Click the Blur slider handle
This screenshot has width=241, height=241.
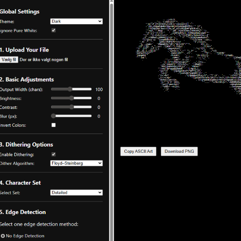tap(54, 116)
